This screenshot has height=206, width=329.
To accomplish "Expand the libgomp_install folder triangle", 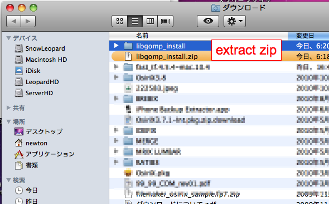I will tap(116, 46).
